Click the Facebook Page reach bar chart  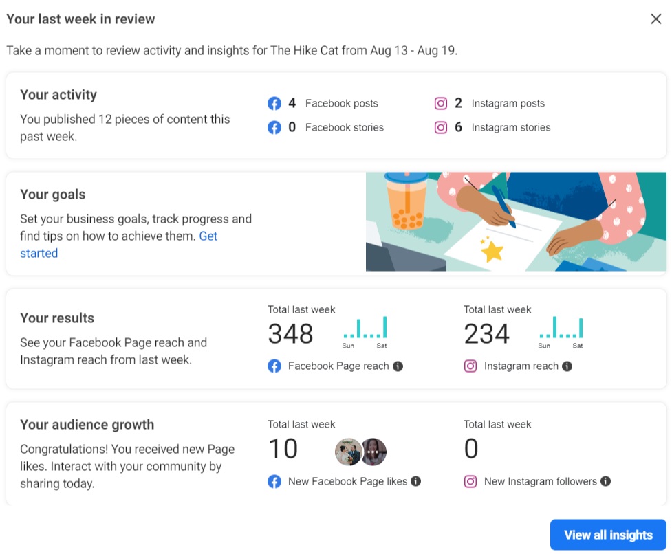[x=365, y=329]
